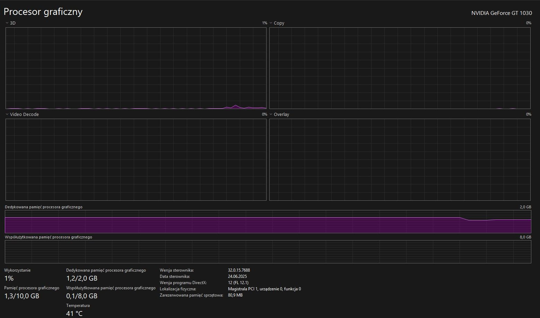Click the "NVIDIA GeForce GT 1030" device name

[502, 13]
